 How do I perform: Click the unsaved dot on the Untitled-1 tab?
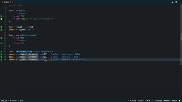coord(12,2)
